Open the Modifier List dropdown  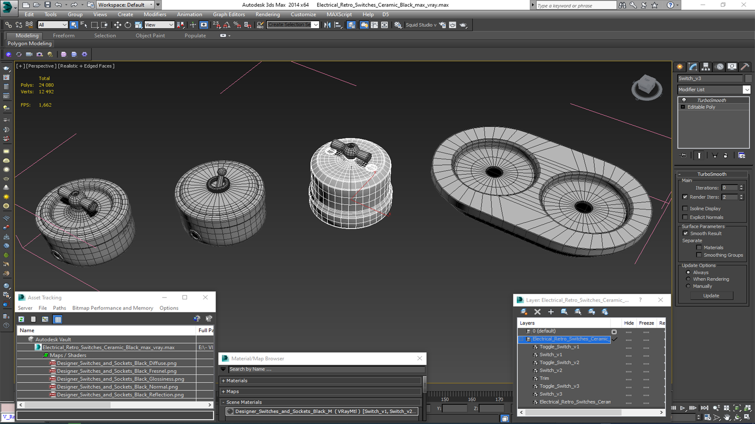point(746,90)
